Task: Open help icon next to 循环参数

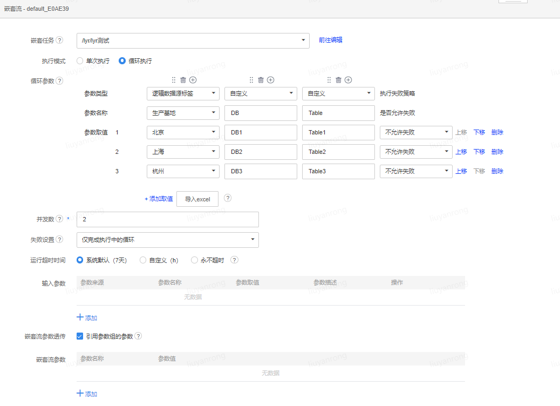Action: 60,81
